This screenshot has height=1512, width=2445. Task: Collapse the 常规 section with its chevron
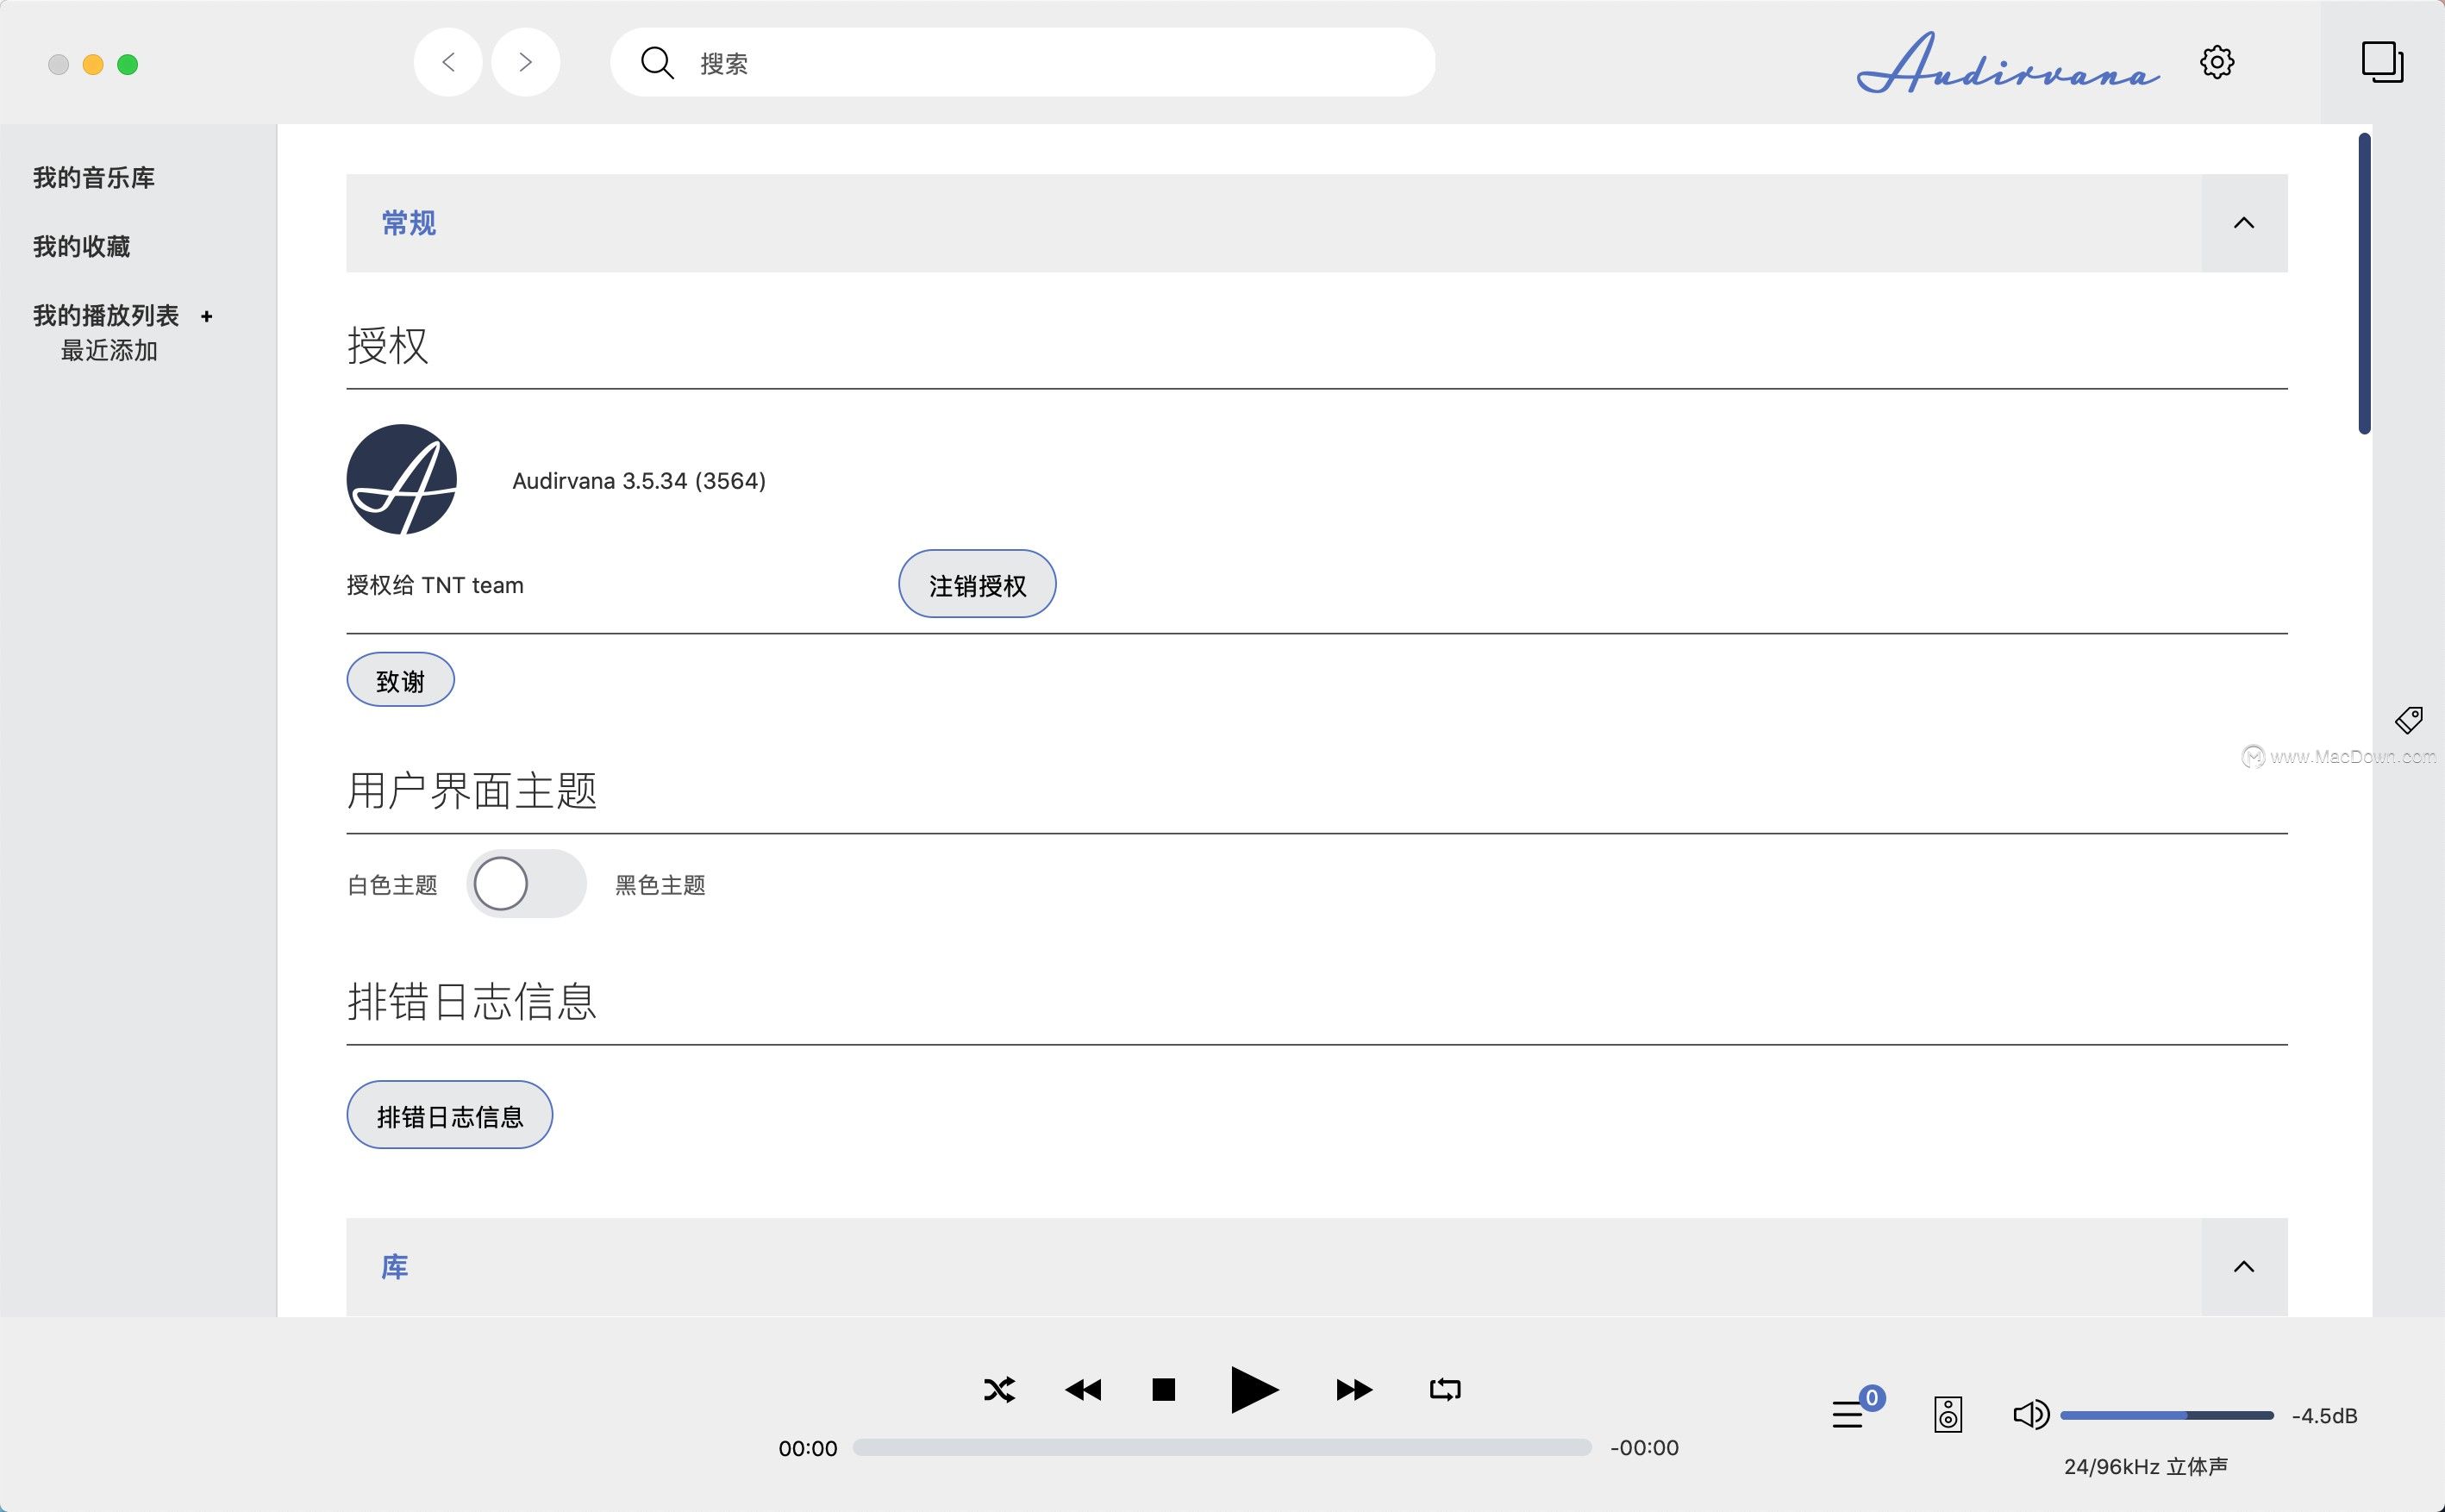click(2244, 223)
